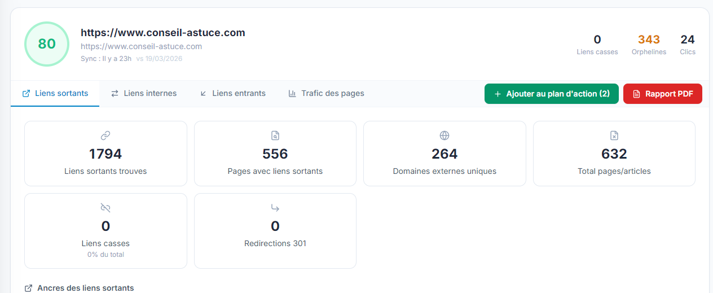Generate the Rapport PDF
This screenshot has height=293, width=713.
663,94
